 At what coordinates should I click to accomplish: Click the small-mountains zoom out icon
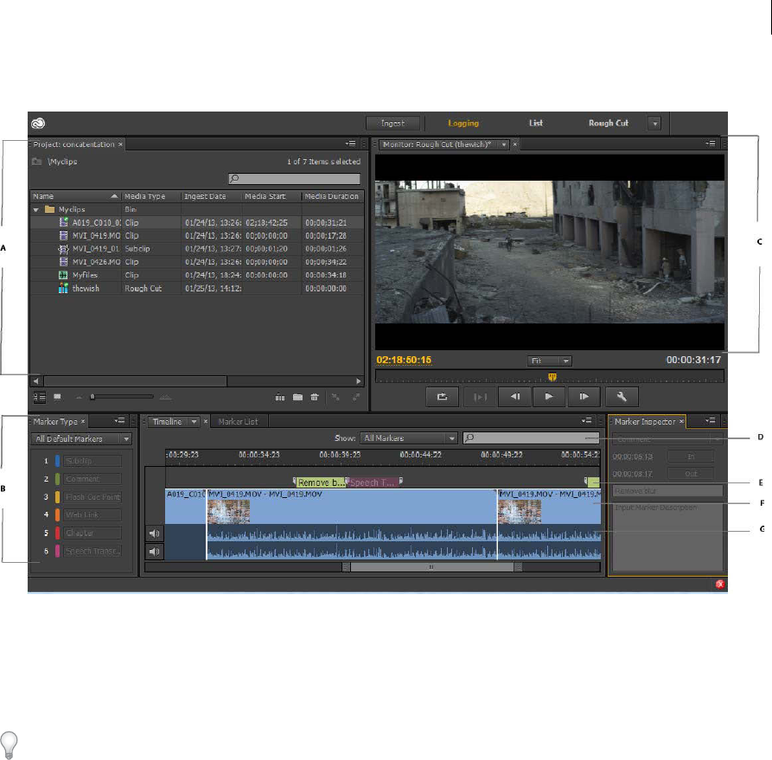pyautogui.click(x=79, y=397)
